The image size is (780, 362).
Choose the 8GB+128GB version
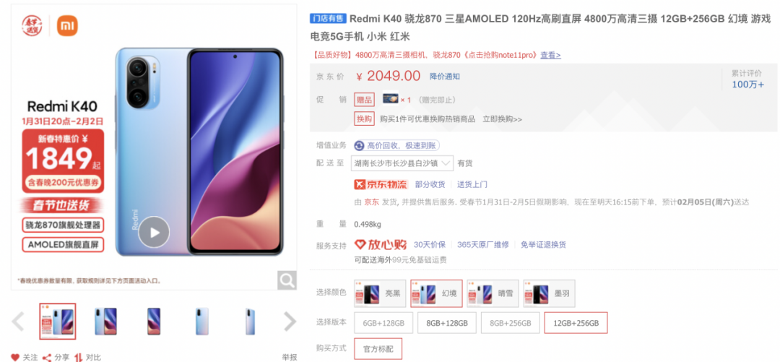(x=447, y=323)
